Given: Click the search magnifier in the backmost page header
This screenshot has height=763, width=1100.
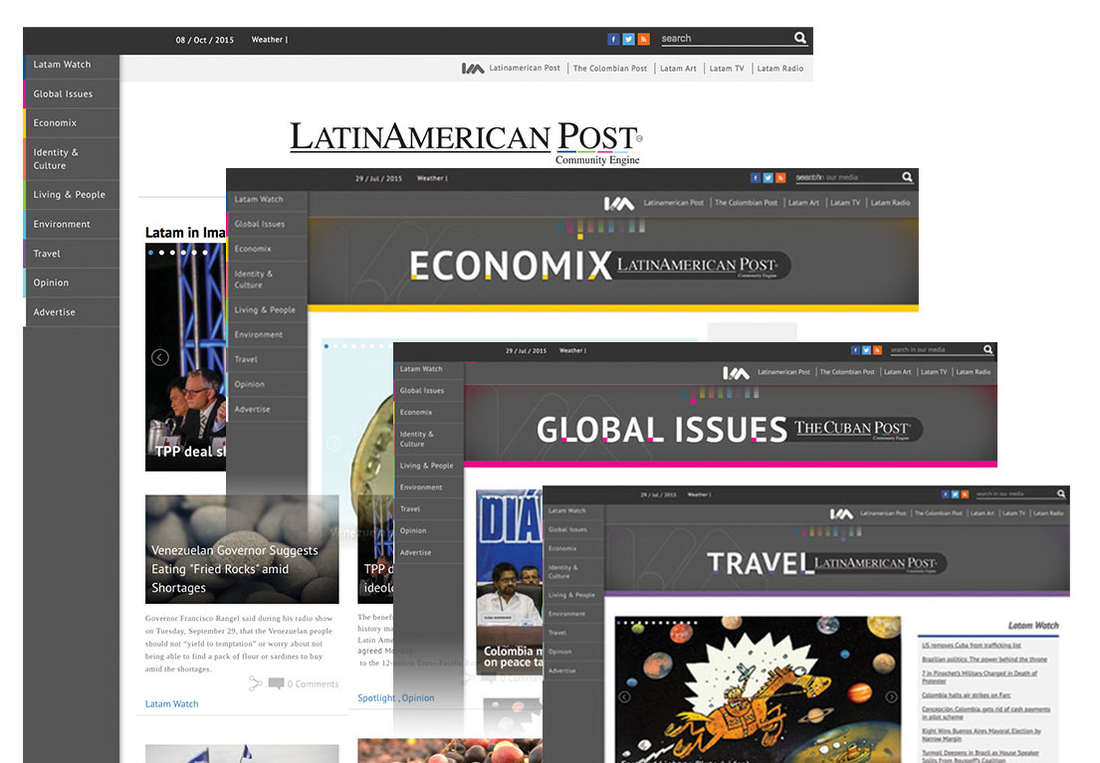Looking at the screenshot, I should (x=799, y=38).
